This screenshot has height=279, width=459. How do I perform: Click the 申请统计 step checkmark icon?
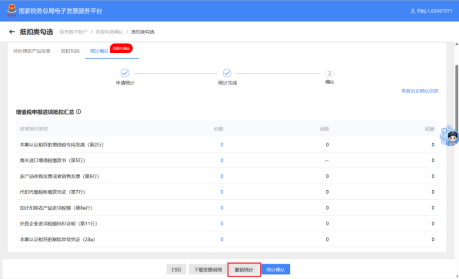tap(125, 73)
